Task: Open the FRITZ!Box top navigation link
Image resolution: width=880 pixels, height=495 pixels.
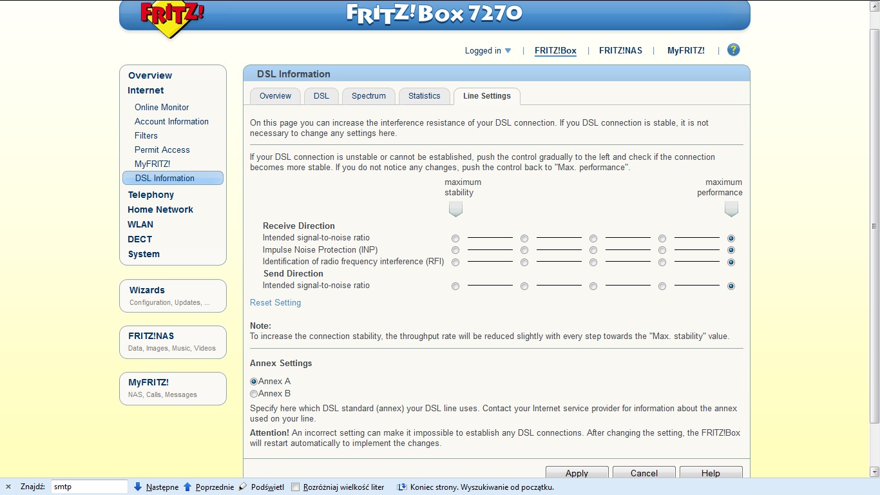Action: (x=555, y=50)
